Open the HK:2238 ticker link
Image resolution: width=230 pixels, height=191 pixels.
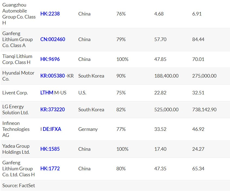[50, 14]
